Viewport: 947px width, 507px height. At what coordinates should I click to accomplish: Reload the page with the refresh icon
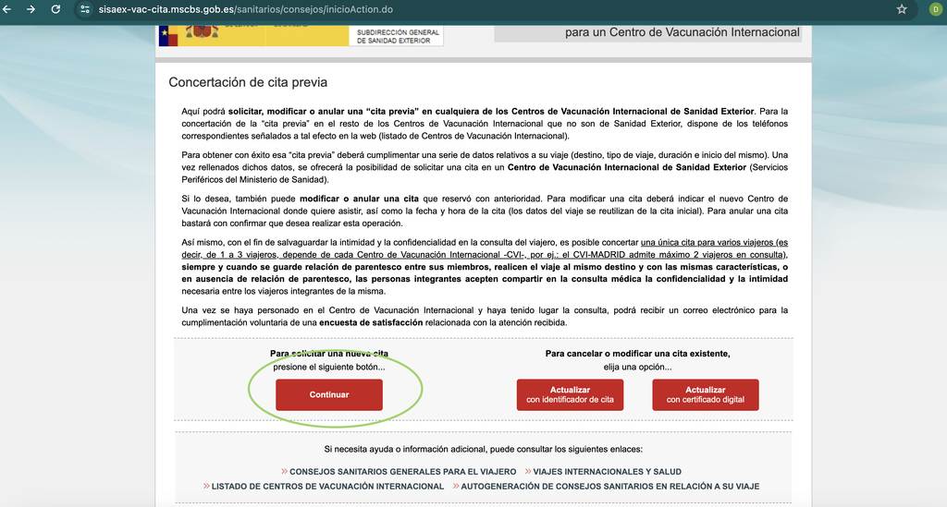click(55, 9)
